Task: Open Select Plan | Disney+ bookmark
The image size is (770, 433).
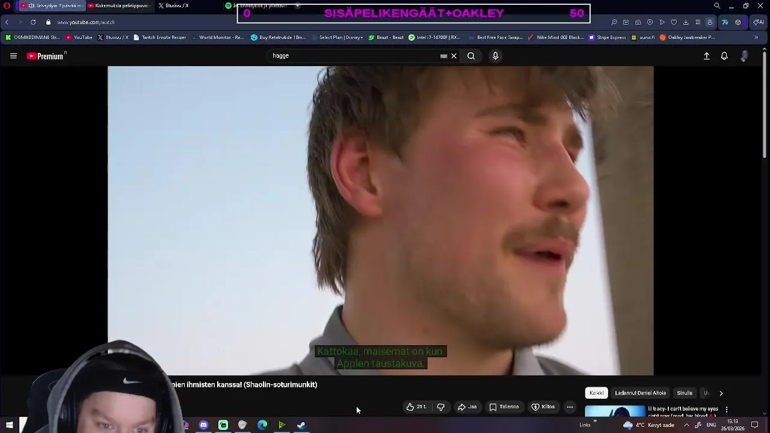Action: pos(337,37)
